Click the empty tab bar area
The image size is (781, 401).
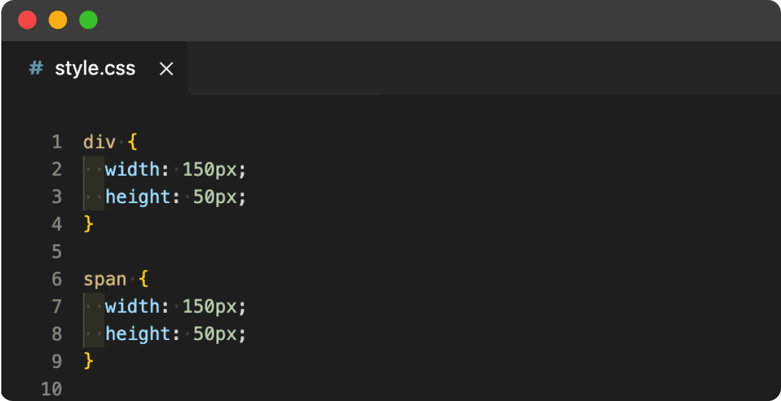481,68
